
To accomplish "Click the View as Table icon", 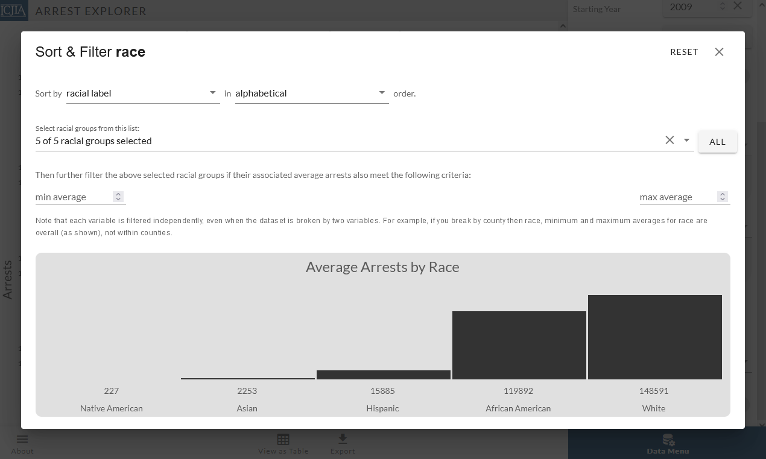I will pos(283,439).
